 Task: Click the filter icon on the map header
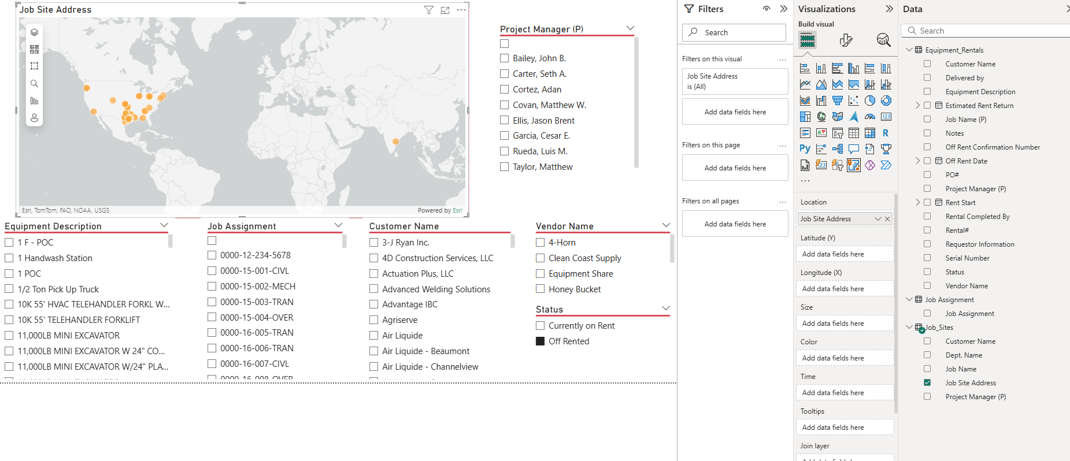[x=429, y=10]
